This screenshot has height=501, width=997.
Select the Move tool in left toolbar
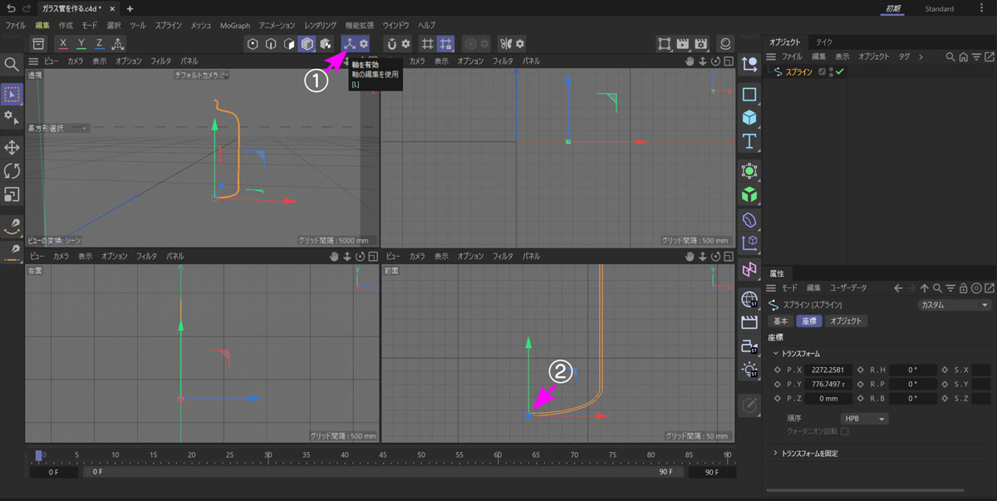(x=12, y=148)
